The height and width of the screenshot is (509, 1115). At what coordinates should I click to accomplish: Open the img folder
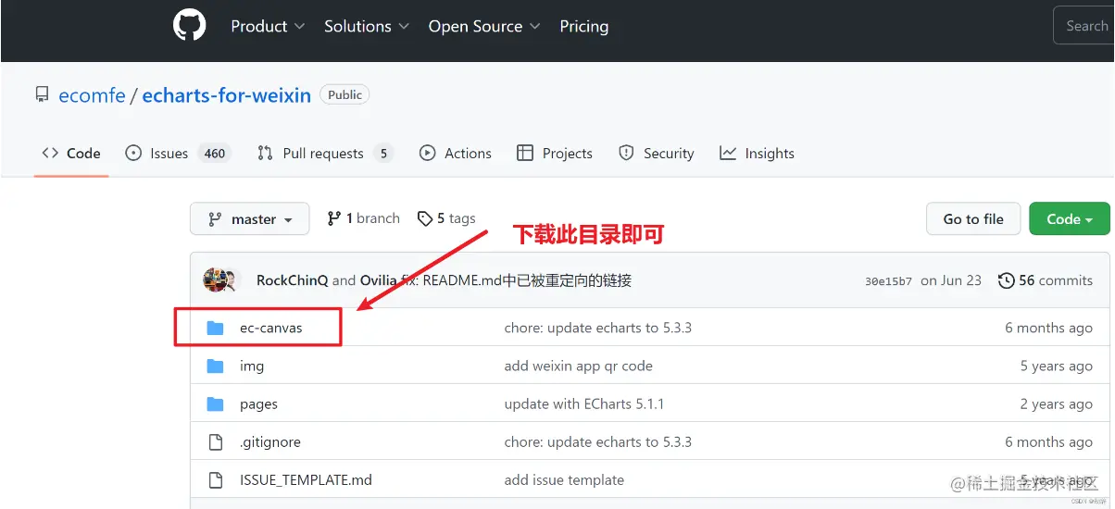[x=252, y=366]
